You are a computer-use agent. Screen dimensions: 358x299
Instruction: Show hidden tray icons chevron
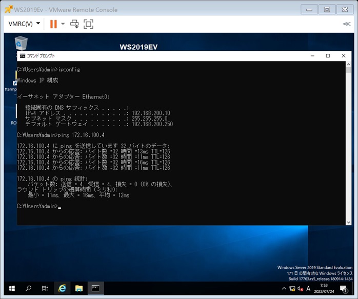coord(284,289)
